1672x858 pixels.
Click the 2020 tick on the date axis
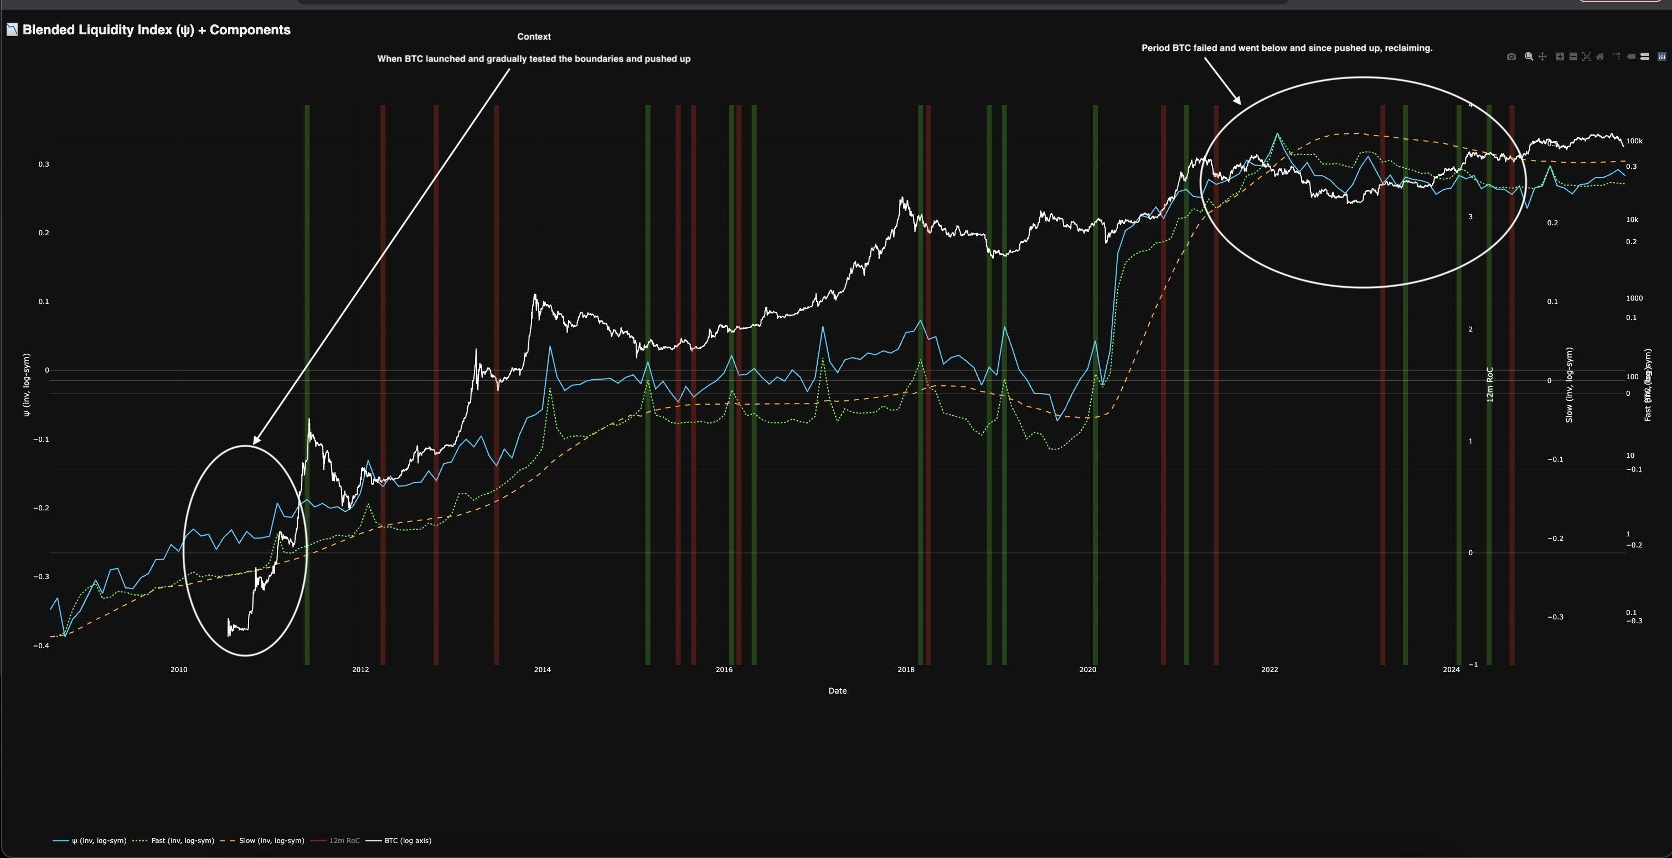(1087, 670)
